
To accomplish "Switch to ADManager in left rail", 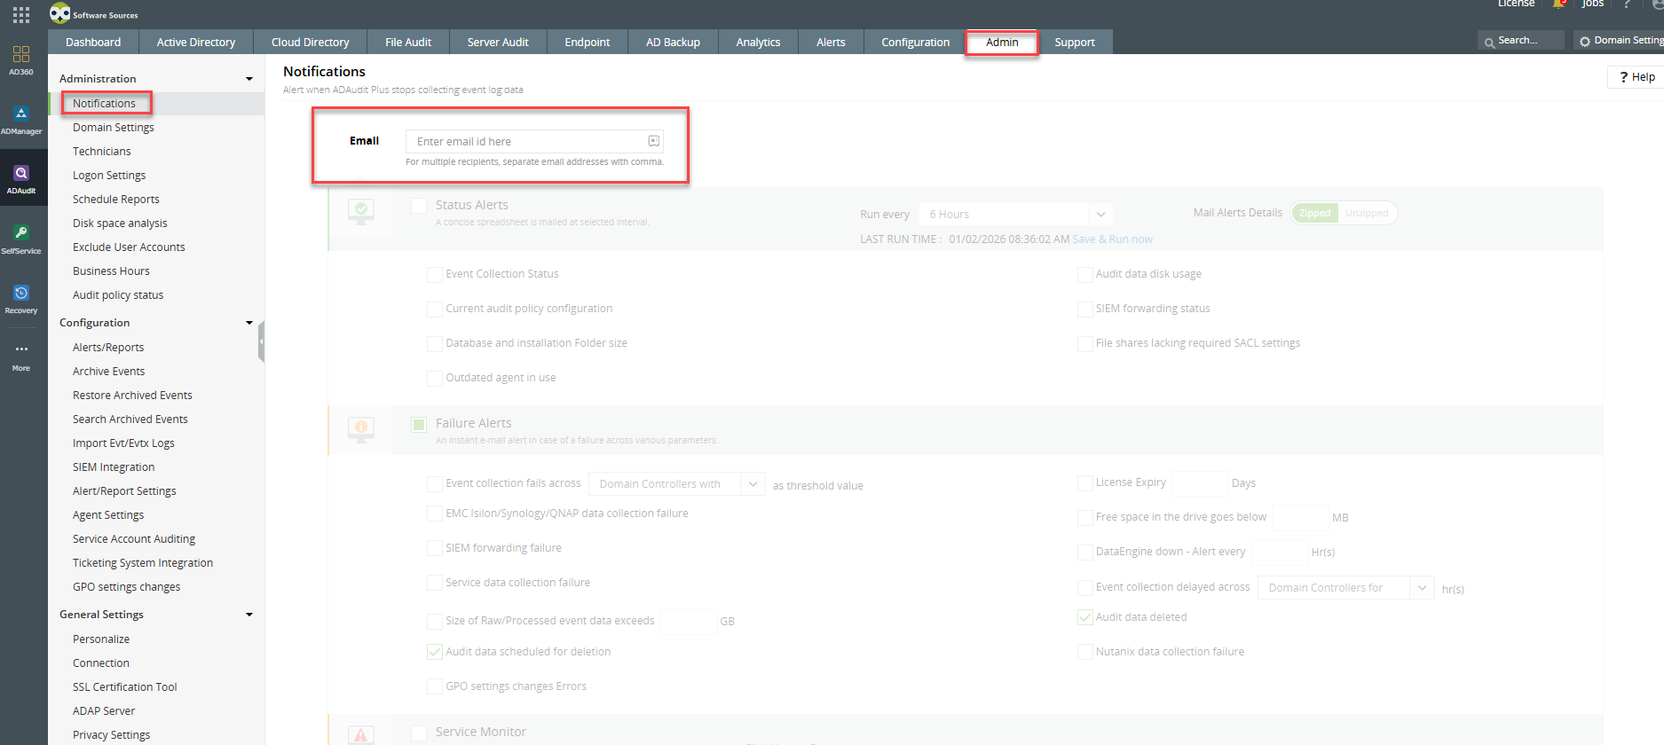I will (21, 119).
